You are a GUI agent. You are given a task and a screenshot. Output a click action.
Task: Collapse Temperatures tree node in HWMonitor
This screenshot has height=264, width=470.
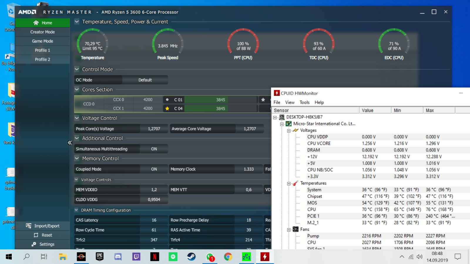(289, 184)
